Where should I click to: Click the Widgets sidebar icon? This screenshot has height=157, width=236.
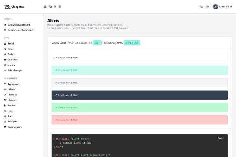[5, 122]
